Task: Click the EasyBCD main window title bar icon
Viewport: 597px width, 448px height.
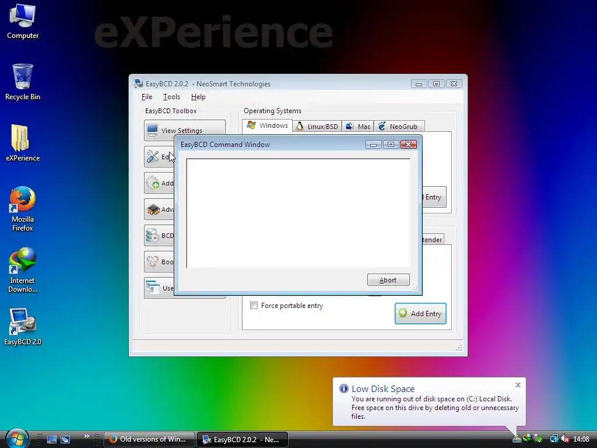Action: (139, 83)
